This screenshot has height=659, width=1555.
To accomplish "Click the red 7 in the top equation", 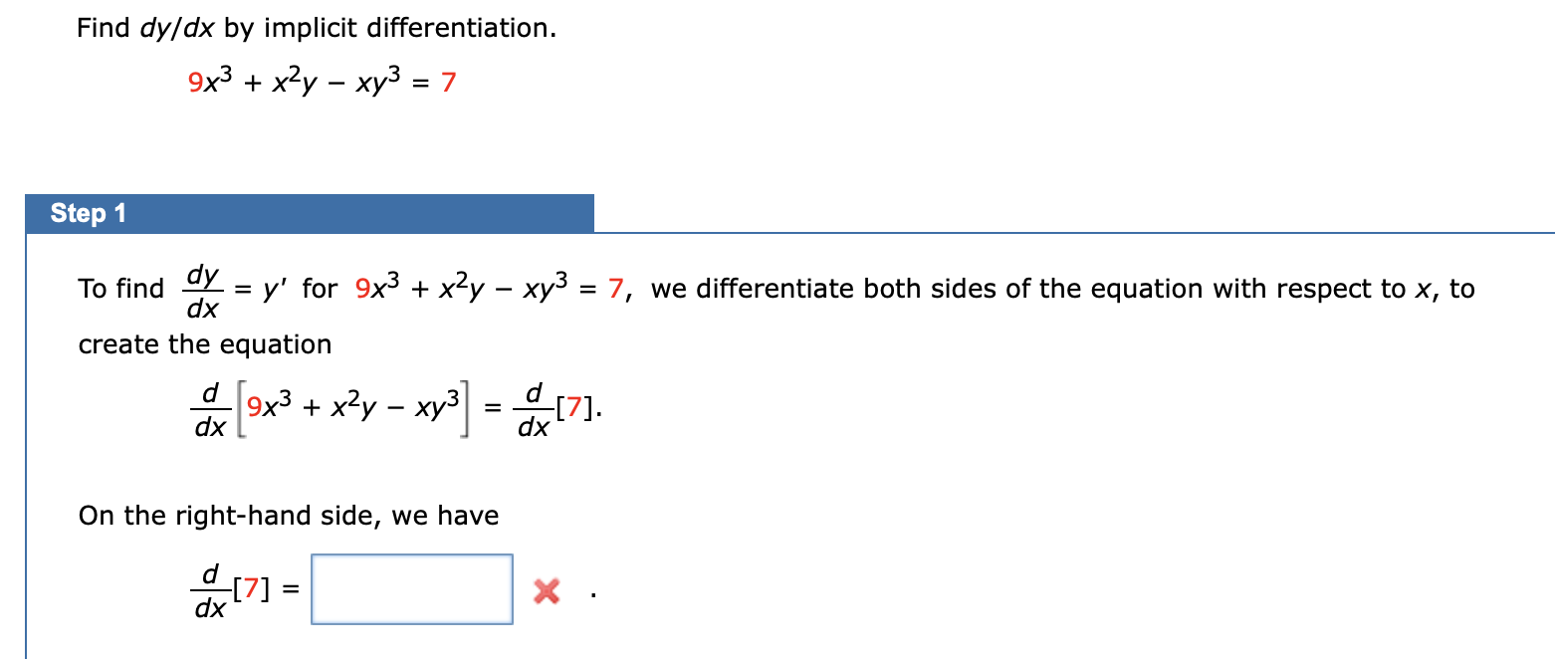I will coord(448,83).
